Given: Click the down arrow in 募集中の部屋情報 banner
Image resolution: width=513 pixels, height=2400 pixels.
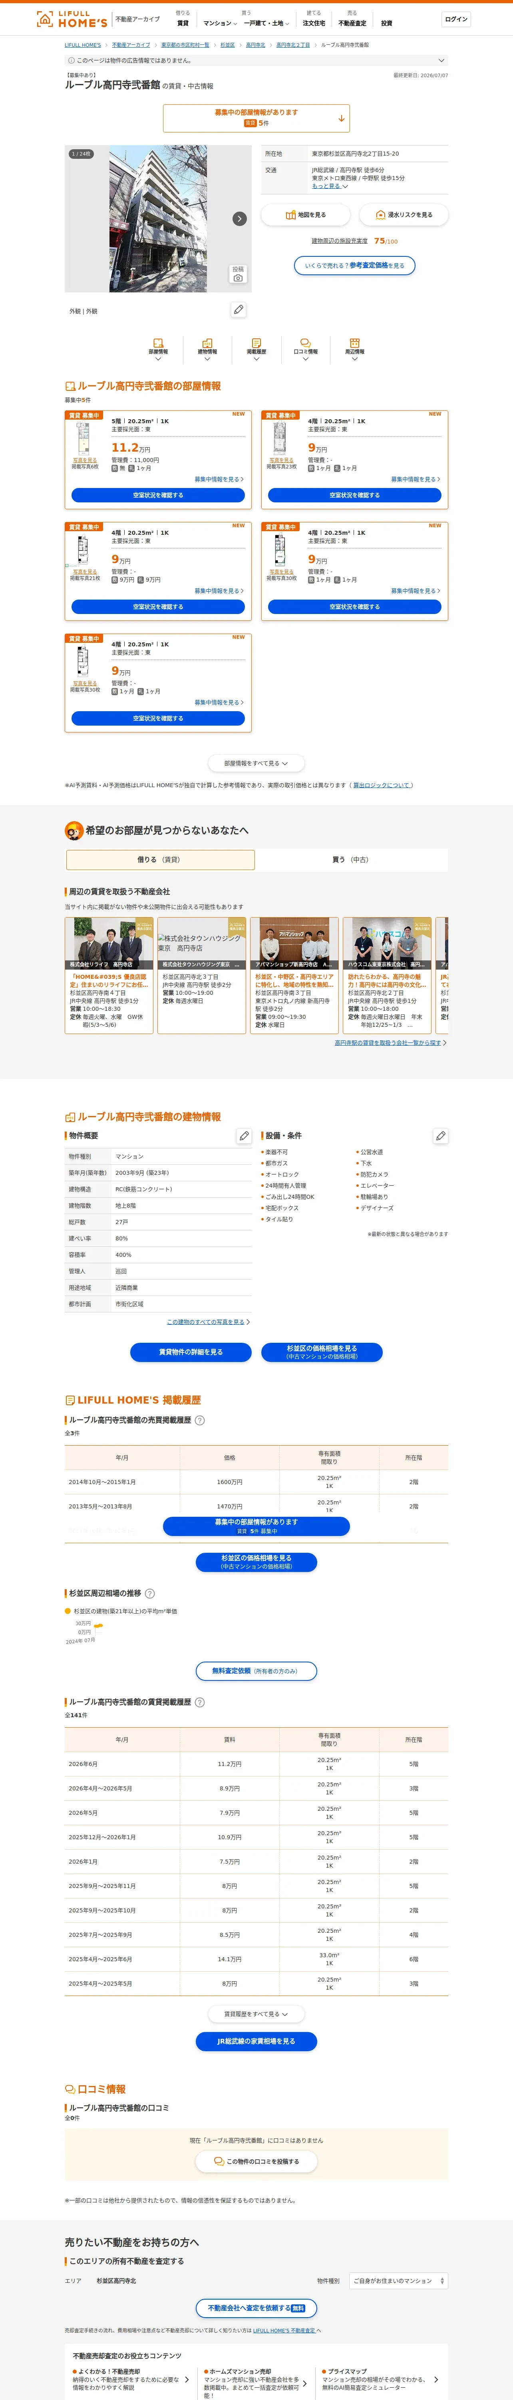Looking at the screenshot, I should (342, 118).
